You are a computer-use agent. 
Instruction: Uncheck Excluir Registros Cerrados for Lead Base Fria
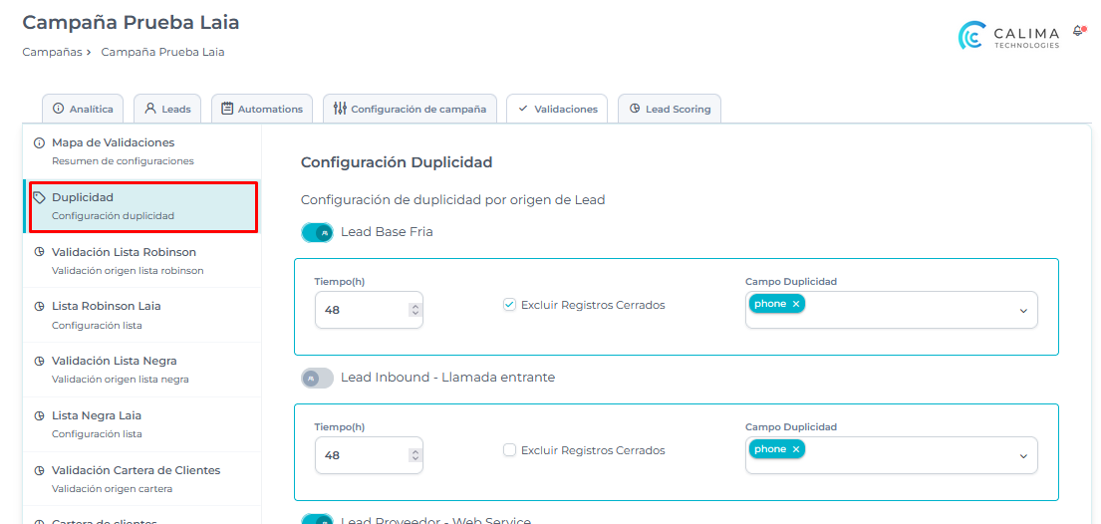(x=509, y=305)
